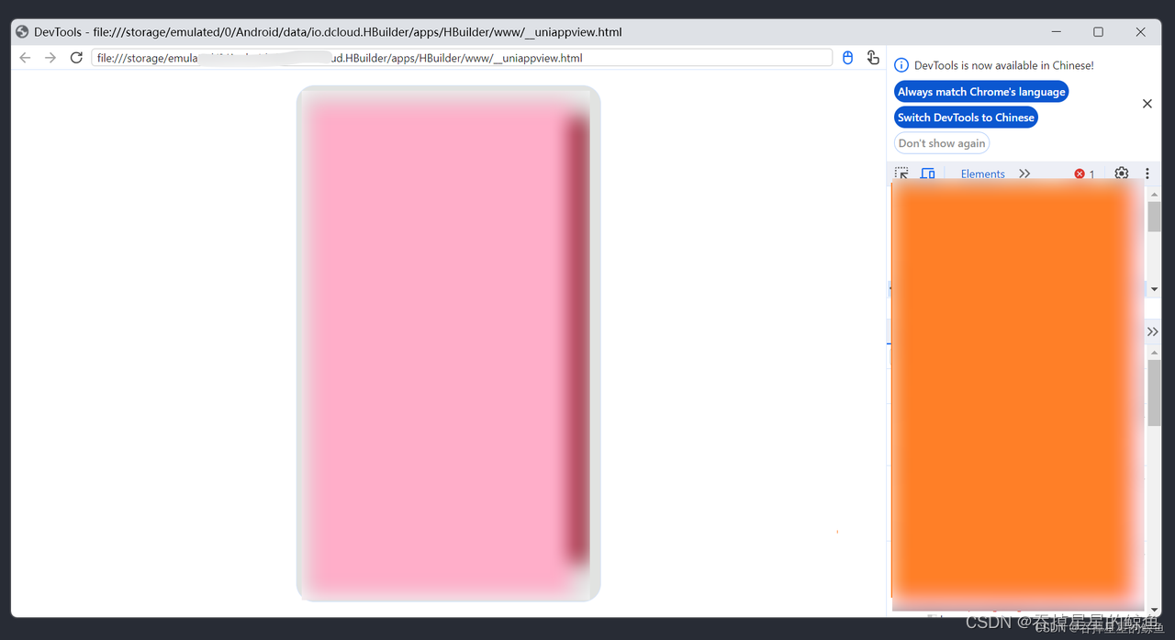Open the more panels chevron beside Elements
The image size is (1175, 640).
point(1024,173)
